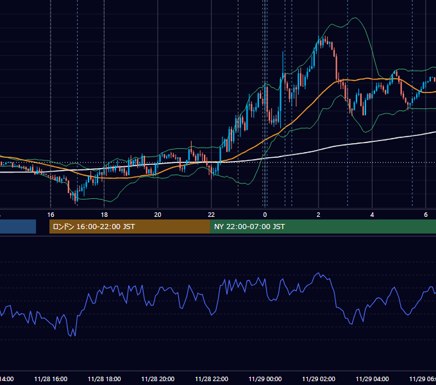Click the 11/28 20:00 date label
Screen dimensions: 436x385
[158, 379]
